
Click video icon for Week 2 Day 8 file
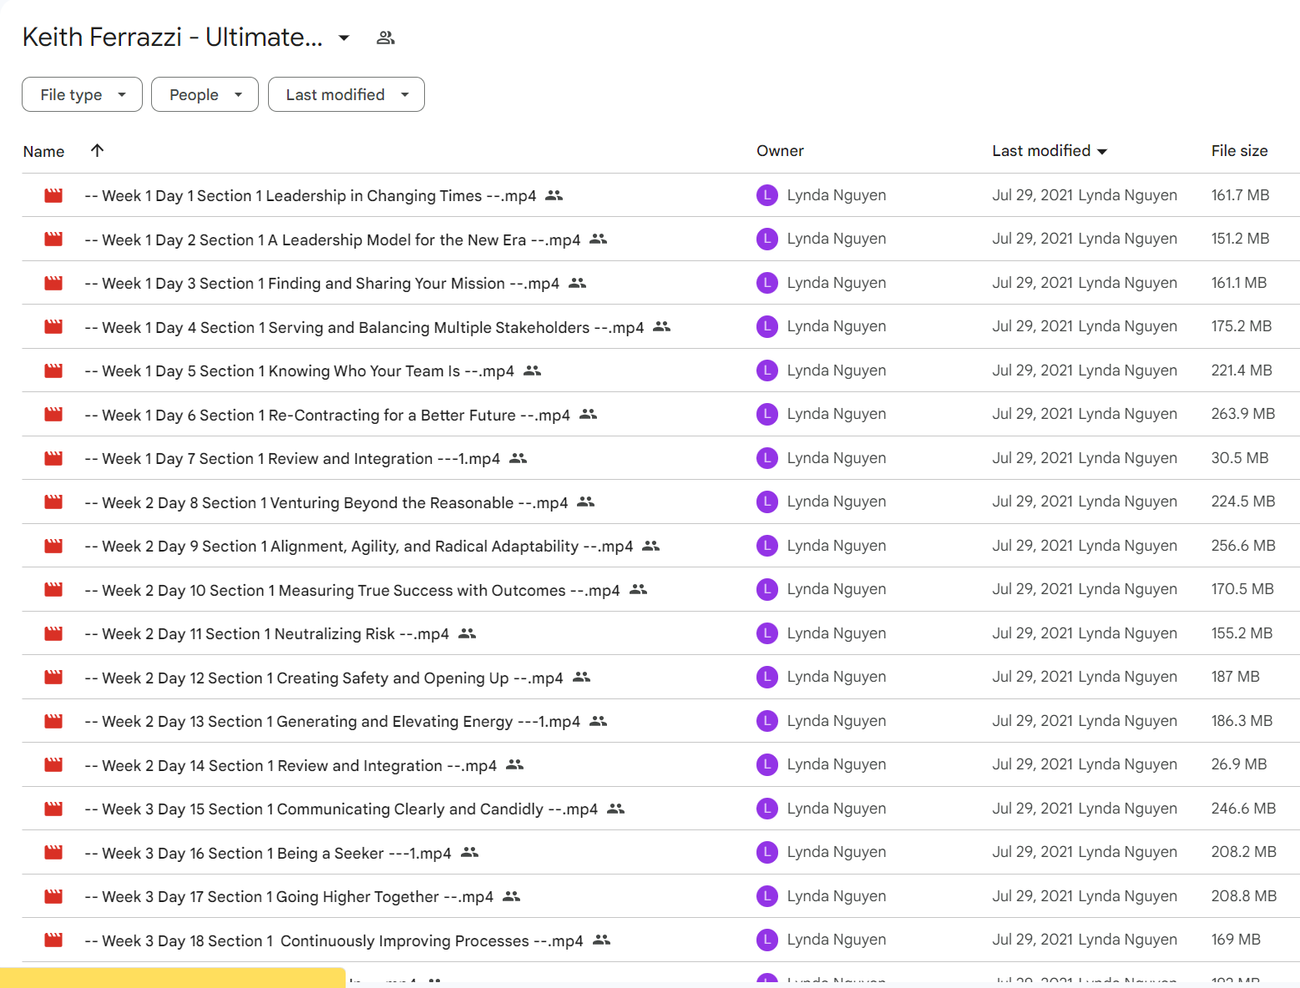pos(53,502)
